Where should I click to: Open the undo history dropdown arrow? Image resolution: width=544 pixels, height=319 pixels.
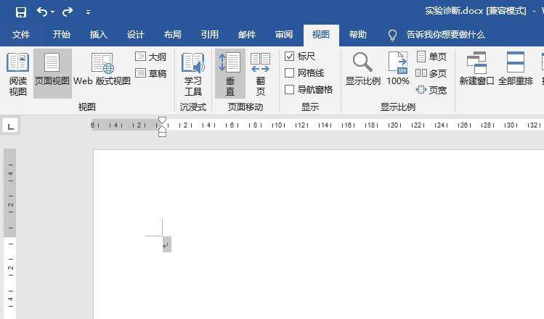coord(53,12)
